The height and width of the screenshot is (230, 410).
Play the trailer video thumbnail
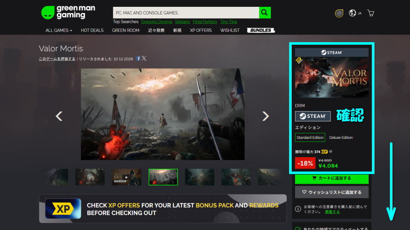click(x=126, y=177)
